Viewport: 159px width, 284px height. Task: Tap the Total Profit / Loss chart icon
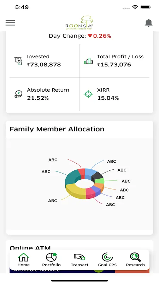pos(88,61)
